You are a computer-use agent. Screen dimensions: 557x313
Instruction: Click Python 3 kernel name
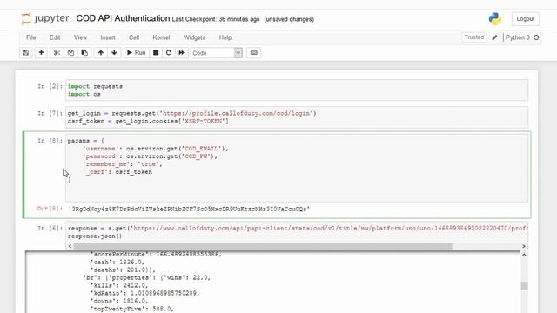pos(518,37)
